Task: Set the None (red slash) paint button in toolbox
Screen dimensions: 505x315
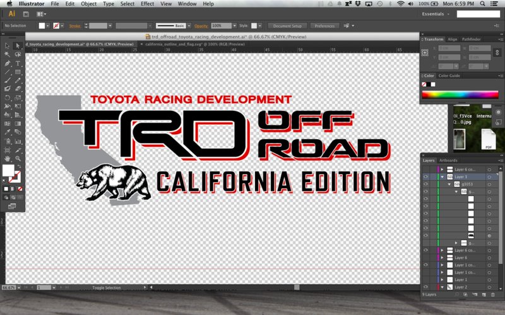Action: (x=20, y=189)
